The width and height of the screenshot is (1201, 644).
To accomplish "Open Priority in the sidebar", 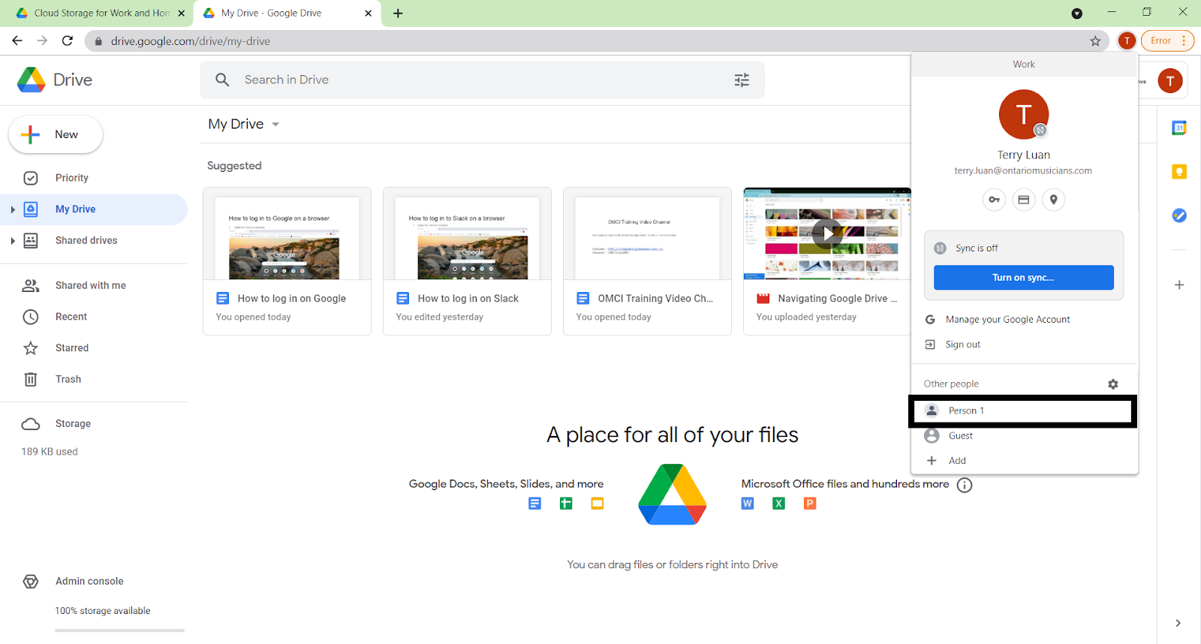I will click(x=71, y=178).
